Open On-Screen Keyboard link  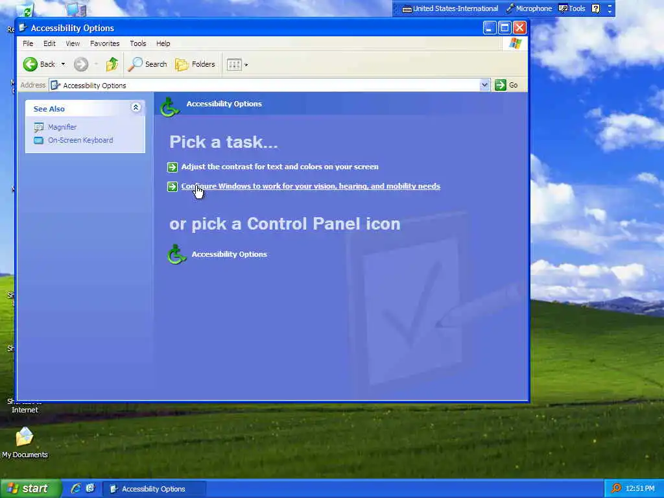click(80, 140)
